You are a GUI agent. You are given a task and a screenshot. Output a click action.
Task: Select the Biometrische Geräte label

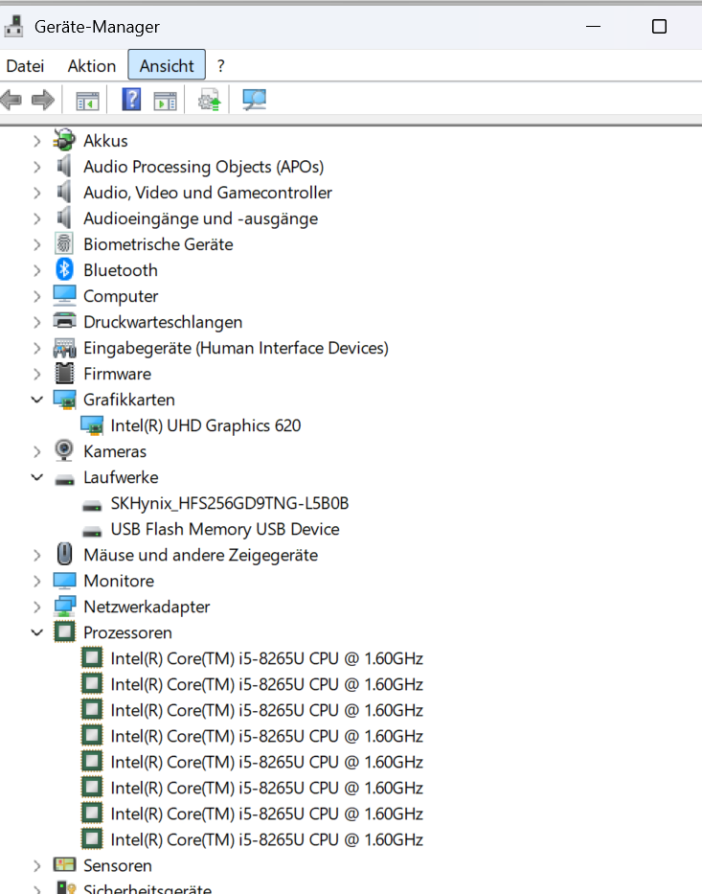[x=158, y=244]
